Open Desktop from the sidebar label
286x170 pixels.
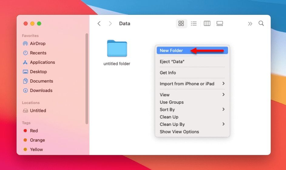pyautogui.click(x=39, y=71)
